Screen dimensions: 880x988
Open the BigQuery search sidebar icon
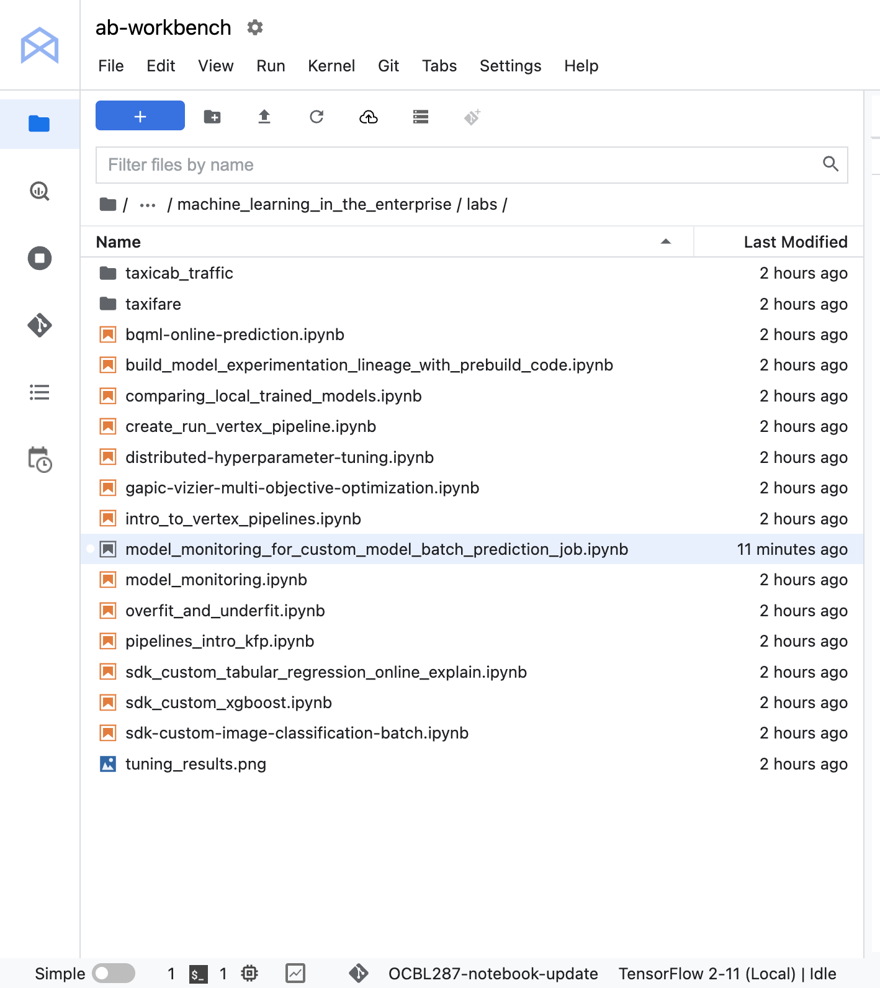point(40,191)
